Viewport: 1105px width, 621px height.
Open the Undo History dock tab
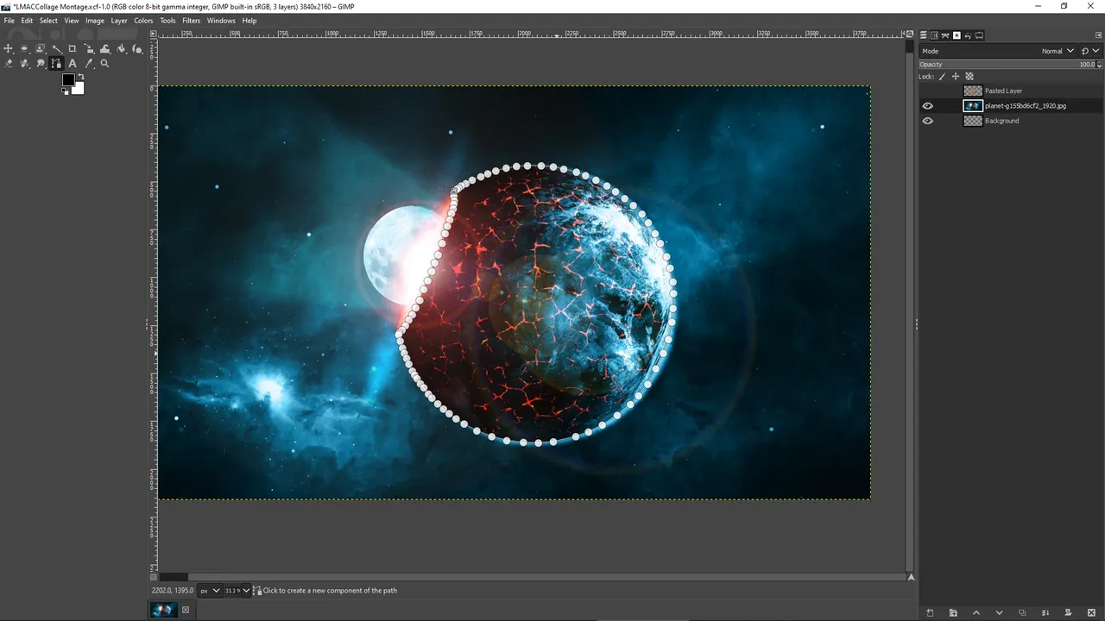click(968, 35)
